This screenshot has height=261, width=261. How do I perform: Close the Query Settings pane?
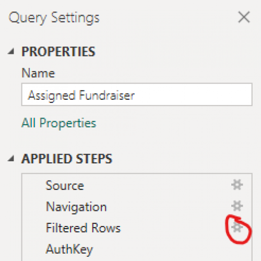[x=244, y=17]
